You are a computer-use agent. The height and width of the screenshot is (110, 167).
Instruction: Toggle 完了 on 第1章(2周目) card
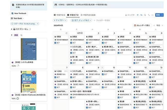click(134, 87)
